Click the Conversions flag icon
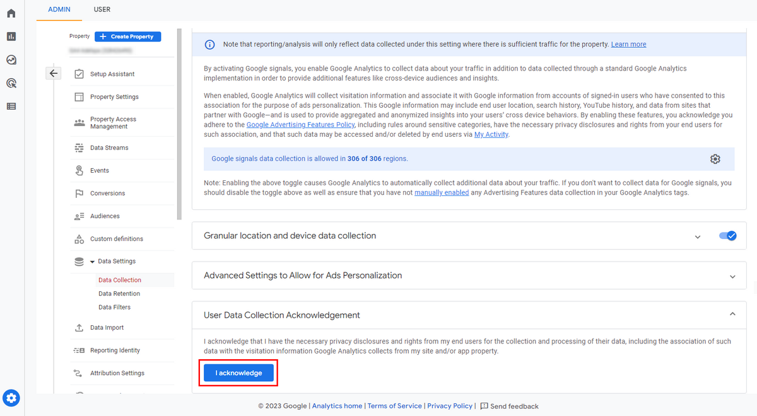The image size is (757, 416). pos(79,193)
